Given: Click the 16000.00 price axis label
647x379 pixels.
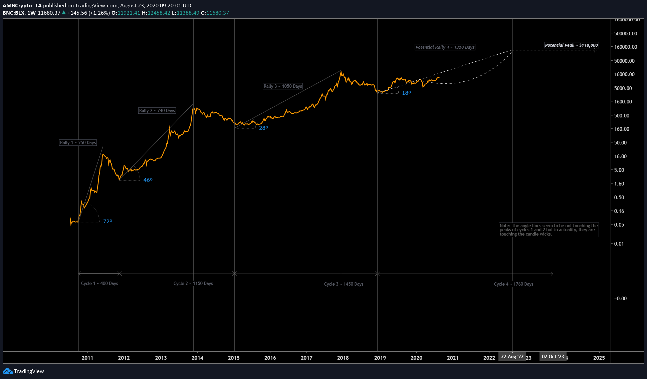Looking at the screenshot, I should pos(624,74).
